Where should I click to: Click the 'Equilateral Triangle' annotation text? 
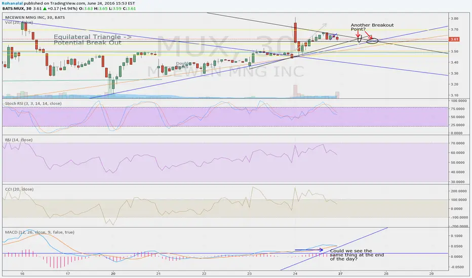(92, 37)
